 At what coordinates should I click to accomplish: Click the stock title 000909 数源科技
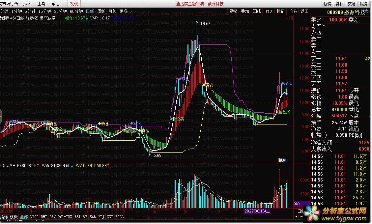[x=346, y=12]
